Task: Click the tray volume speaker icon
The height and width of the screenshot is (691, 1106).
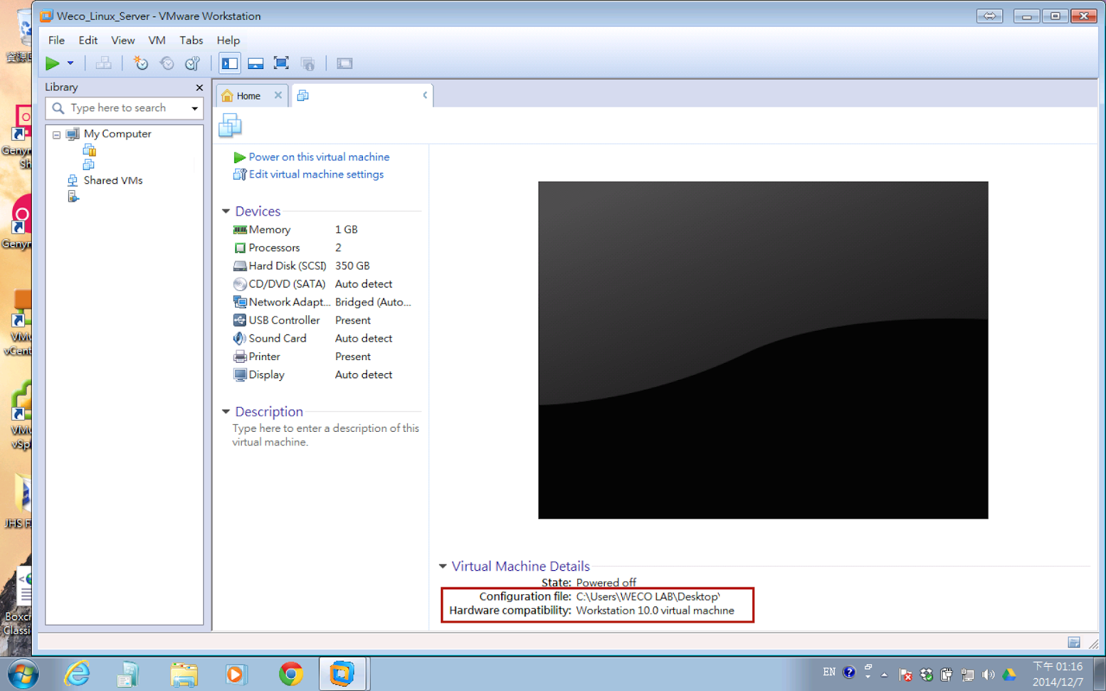Action: pyautogui.click(x=988, y=674)
